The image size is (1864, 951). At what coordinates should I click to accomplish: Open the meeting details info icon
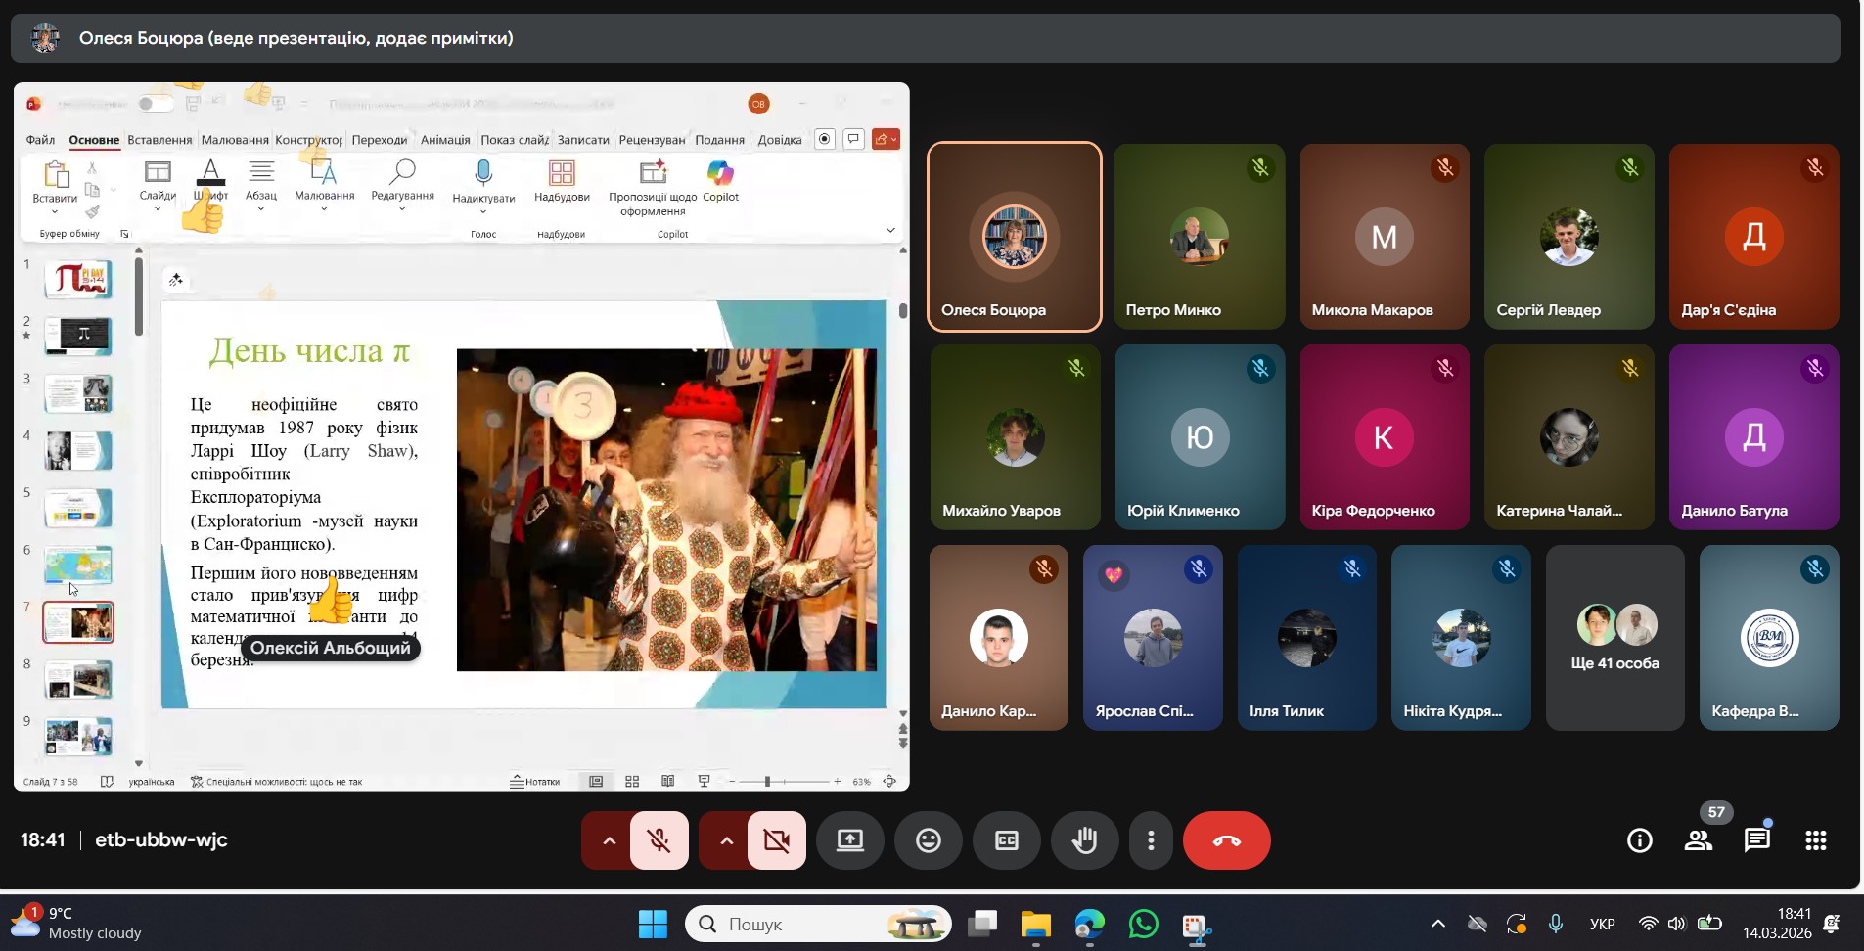(x=1639, y=840)
